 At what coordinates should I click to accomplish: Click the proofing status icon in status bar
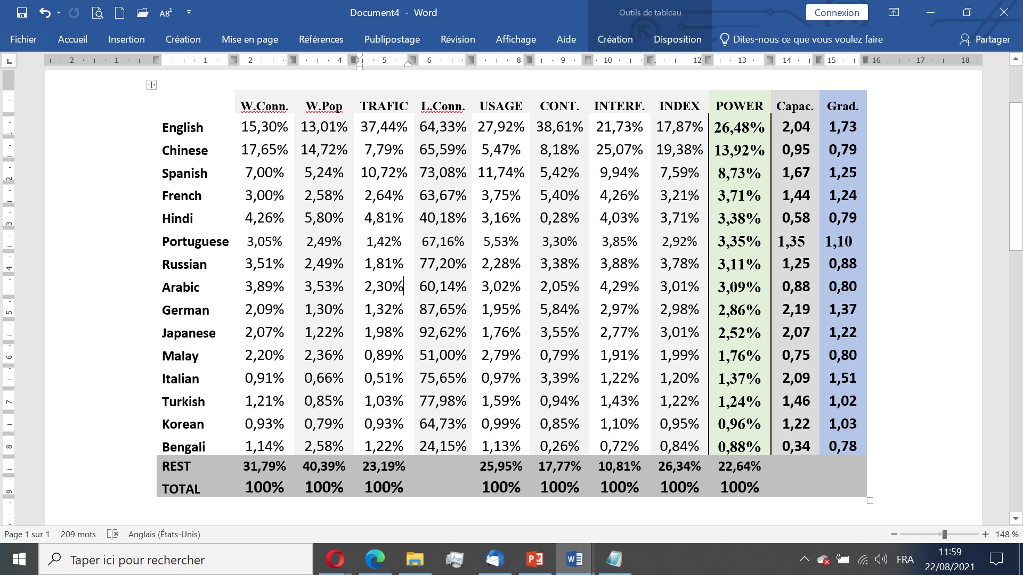pos(112,534)
